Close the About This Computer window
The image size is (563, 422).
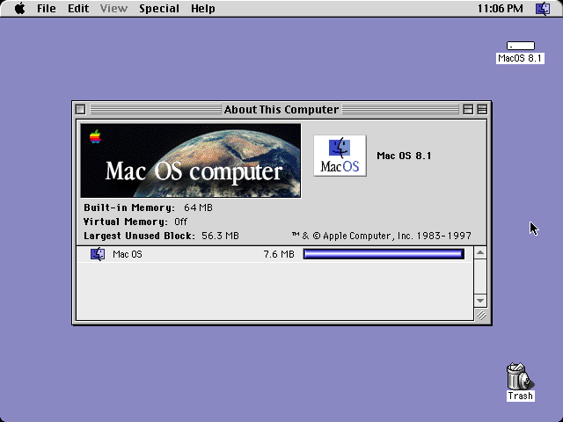(x=80, y=109)
